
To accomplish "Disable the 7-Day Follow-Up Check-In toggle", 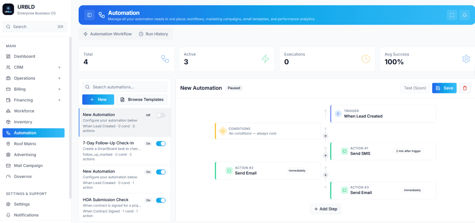I will click(161, 144).
